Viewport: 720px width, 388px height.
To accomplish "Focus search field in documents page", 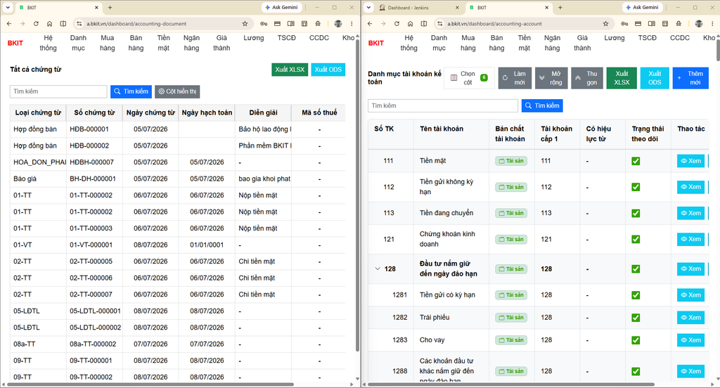I will 58,91.
